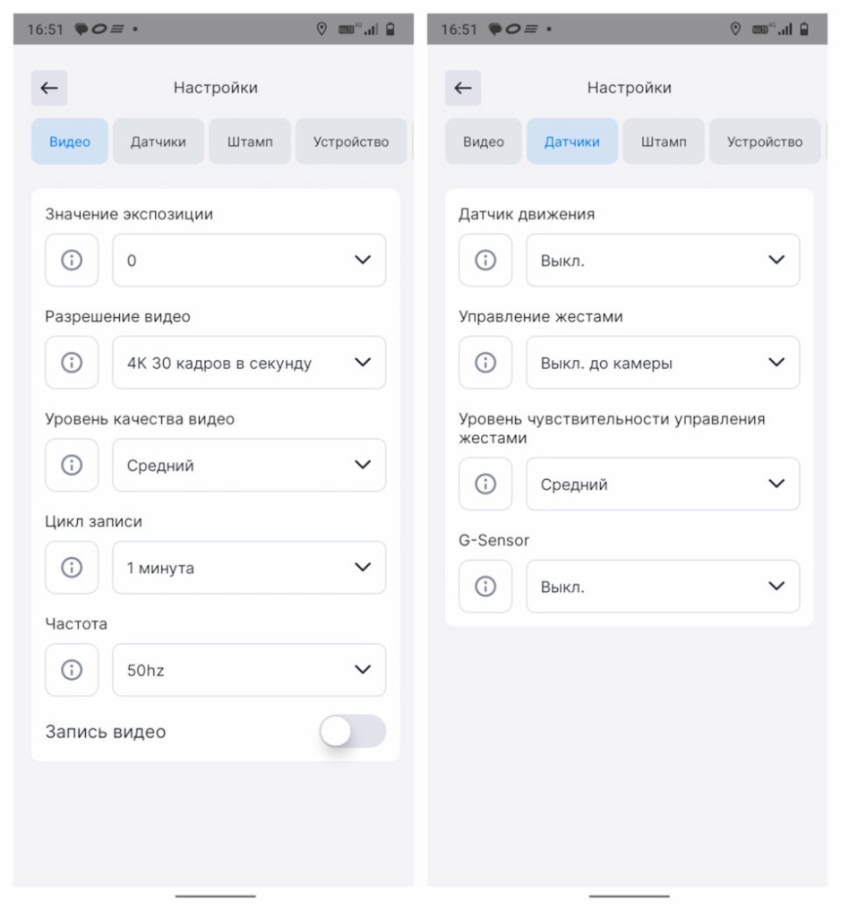Expand the 4K 30 кадров в секунду dropdown
This screenshot has width=841, height=917.
[249, 363]
